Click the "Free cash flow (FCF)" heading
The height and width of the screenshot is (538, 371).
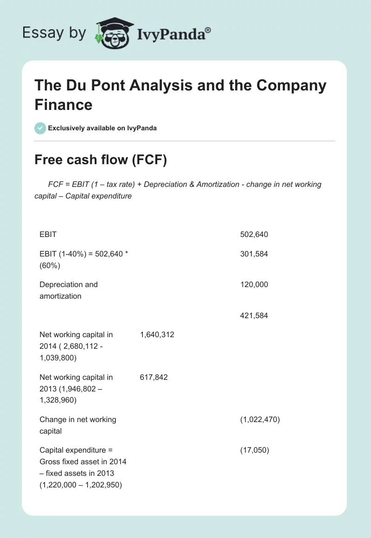(x=101, y=160)
